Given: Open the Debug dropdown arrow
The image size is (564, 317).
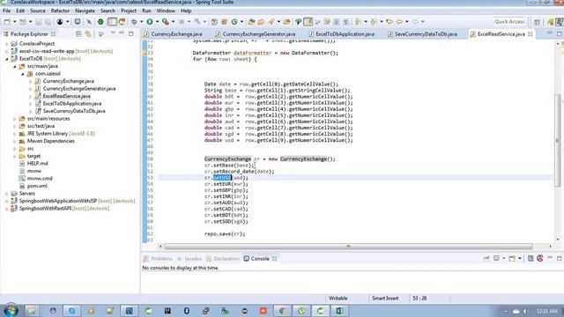Looking at the screenshot, I should tap(141, 22).
